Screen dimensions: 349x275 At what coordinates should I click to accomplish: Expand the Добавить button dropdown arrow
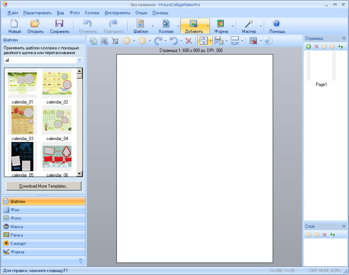click(x=208, y=26)
